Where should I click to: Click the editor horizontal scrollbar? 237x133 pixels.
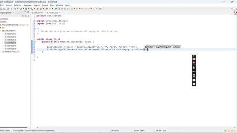[136, 127]
